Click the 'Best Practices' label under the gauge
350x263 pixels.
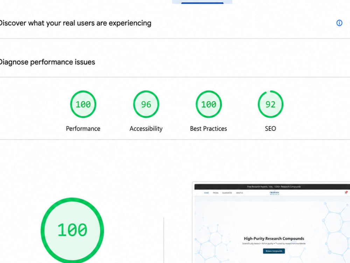point(209,129)
